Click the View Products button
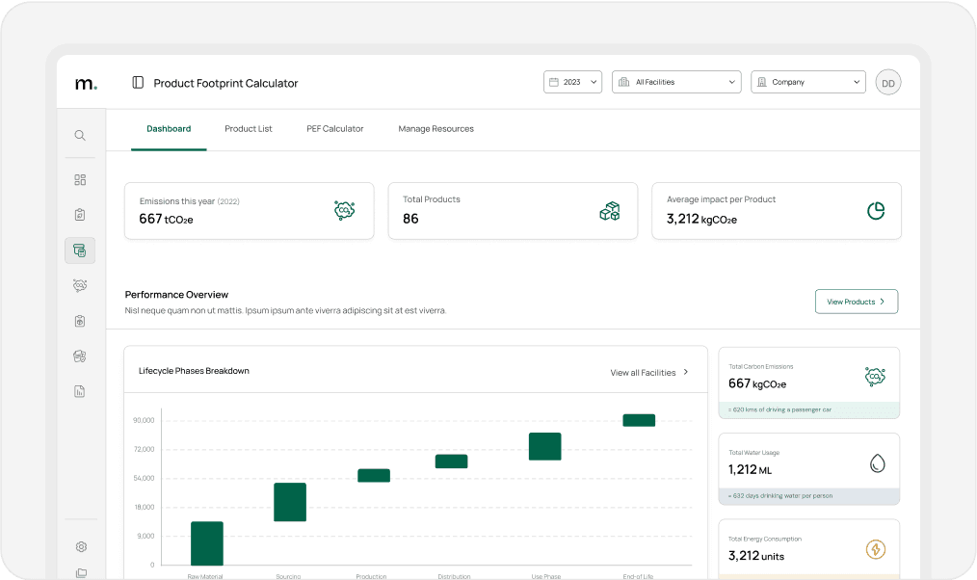The width and height of the screenshot is (977, 580). pyautogui.click(x=857, y=302)
